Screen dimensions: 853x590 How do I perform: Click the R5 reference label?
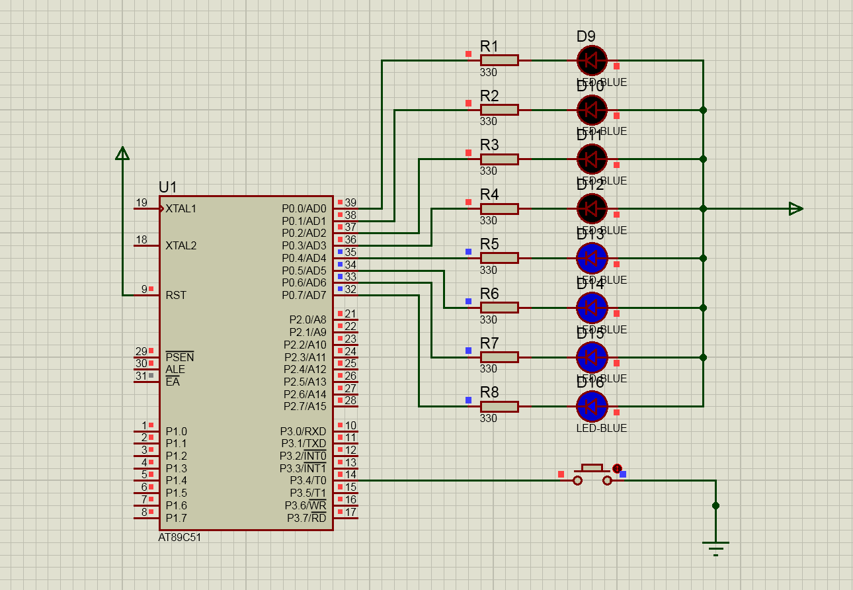(489, 243)
